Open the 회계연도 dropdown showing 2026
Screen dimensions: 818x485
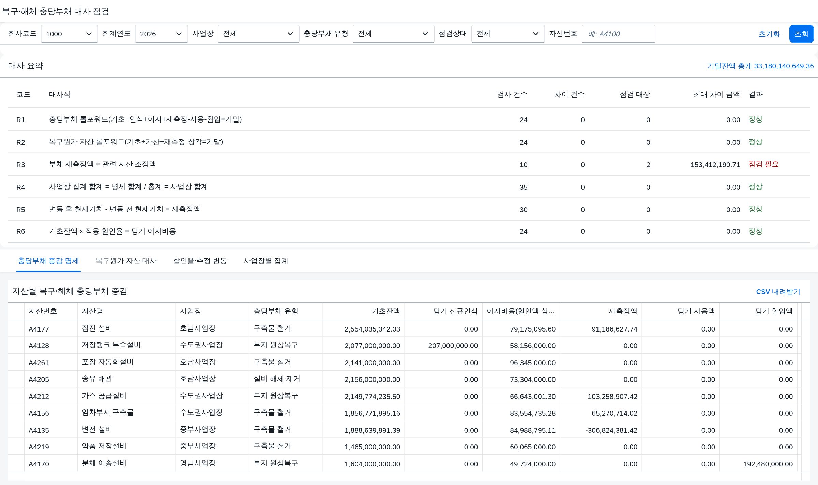click(x=161, y=34)
